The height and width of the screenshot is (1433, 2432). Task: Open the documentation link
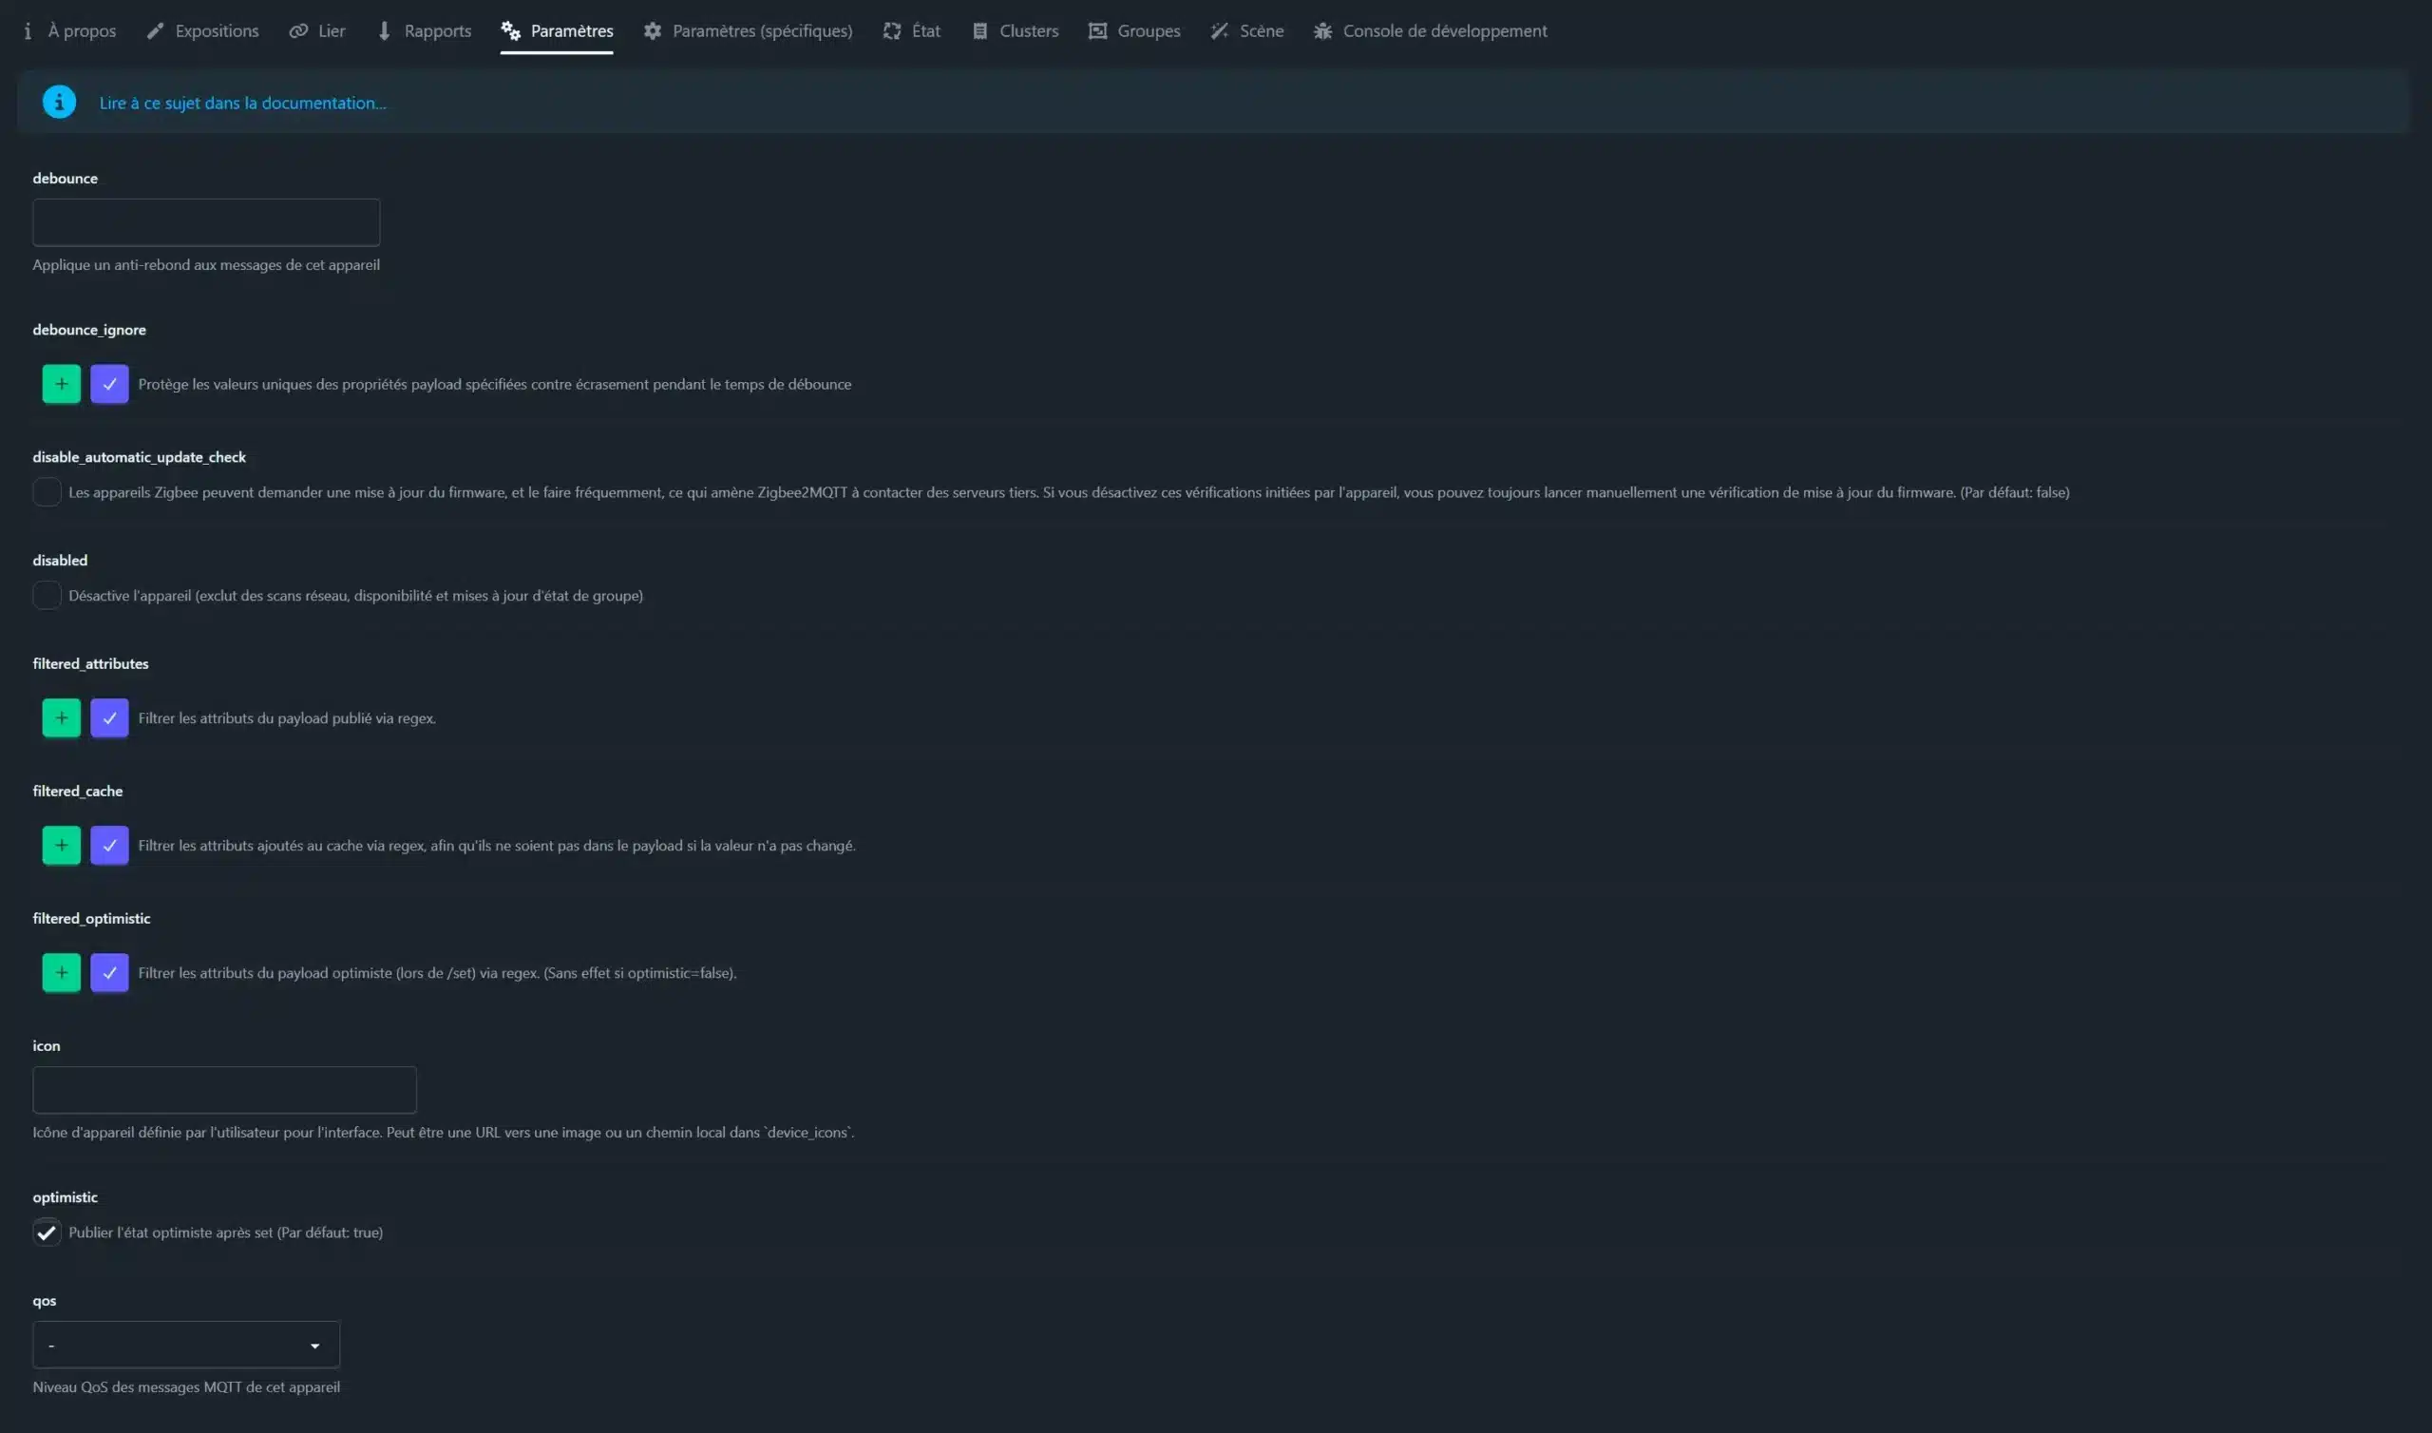pos(242,104)
